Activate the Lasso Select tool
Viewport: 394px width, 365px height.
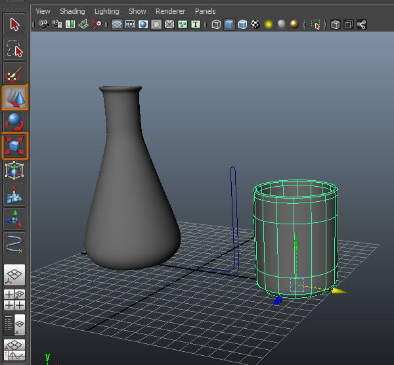click(14, 49)
